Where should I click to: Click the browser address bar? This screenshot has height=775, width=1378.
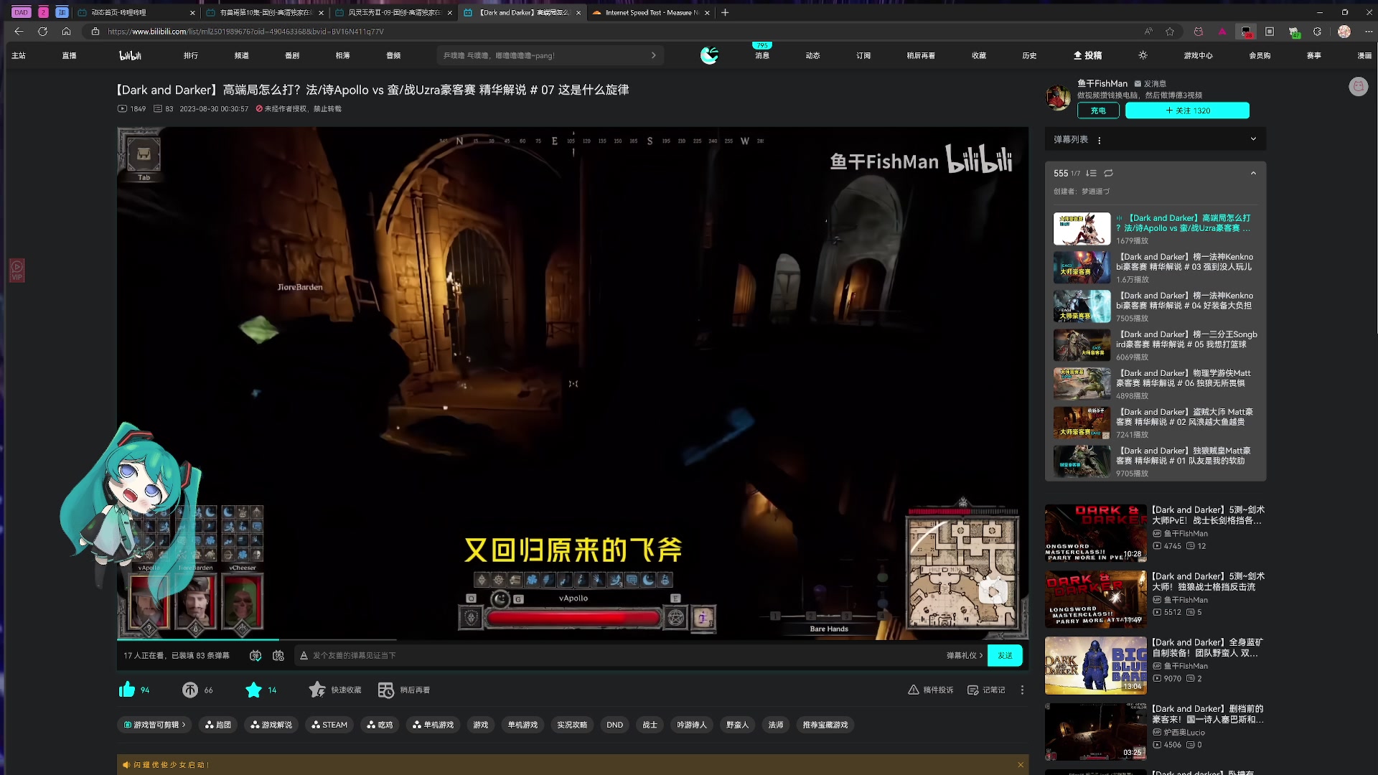pyautogui.click(x=617, y=32)
